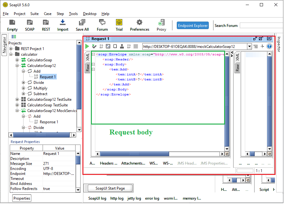The image size is (284, 204).
Task: Open the Suite menu
Action: tap(34, 14)
